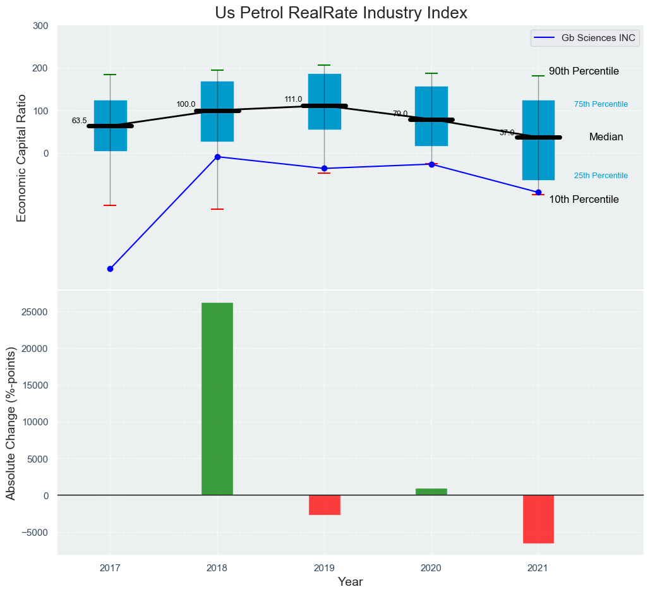Click the 75th Percentile label
This screenshot has width=650, height=594.
pos(601,104)
